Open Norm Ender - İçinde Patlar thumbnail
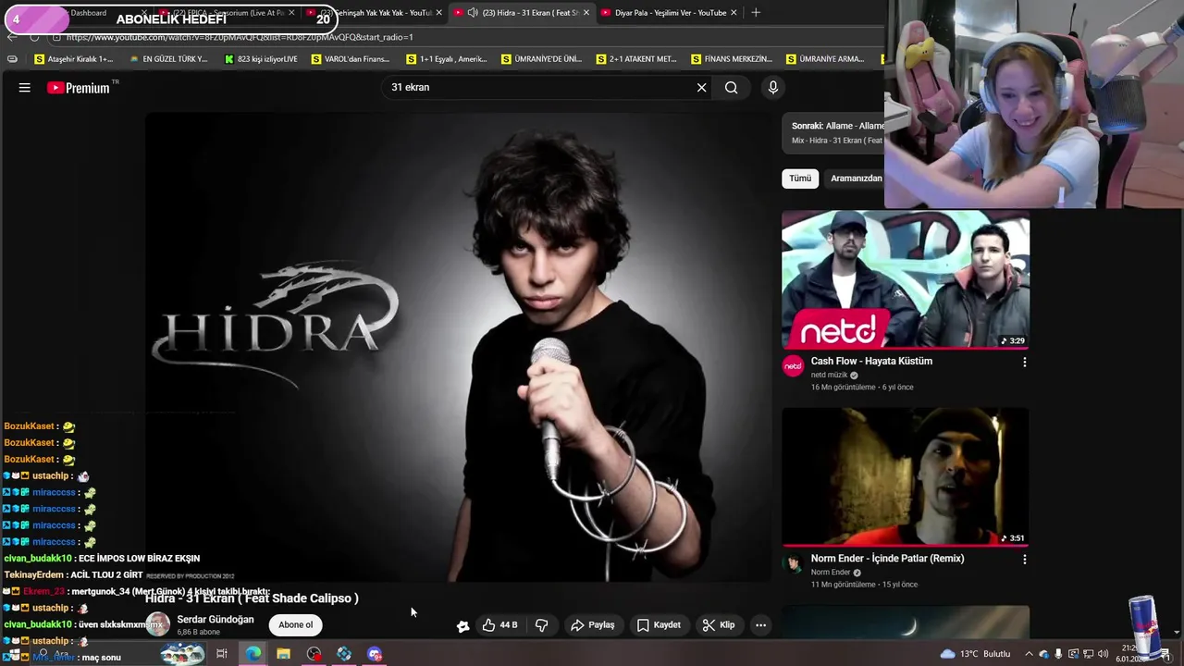1184x666 pixels. (x=906, y=476)
